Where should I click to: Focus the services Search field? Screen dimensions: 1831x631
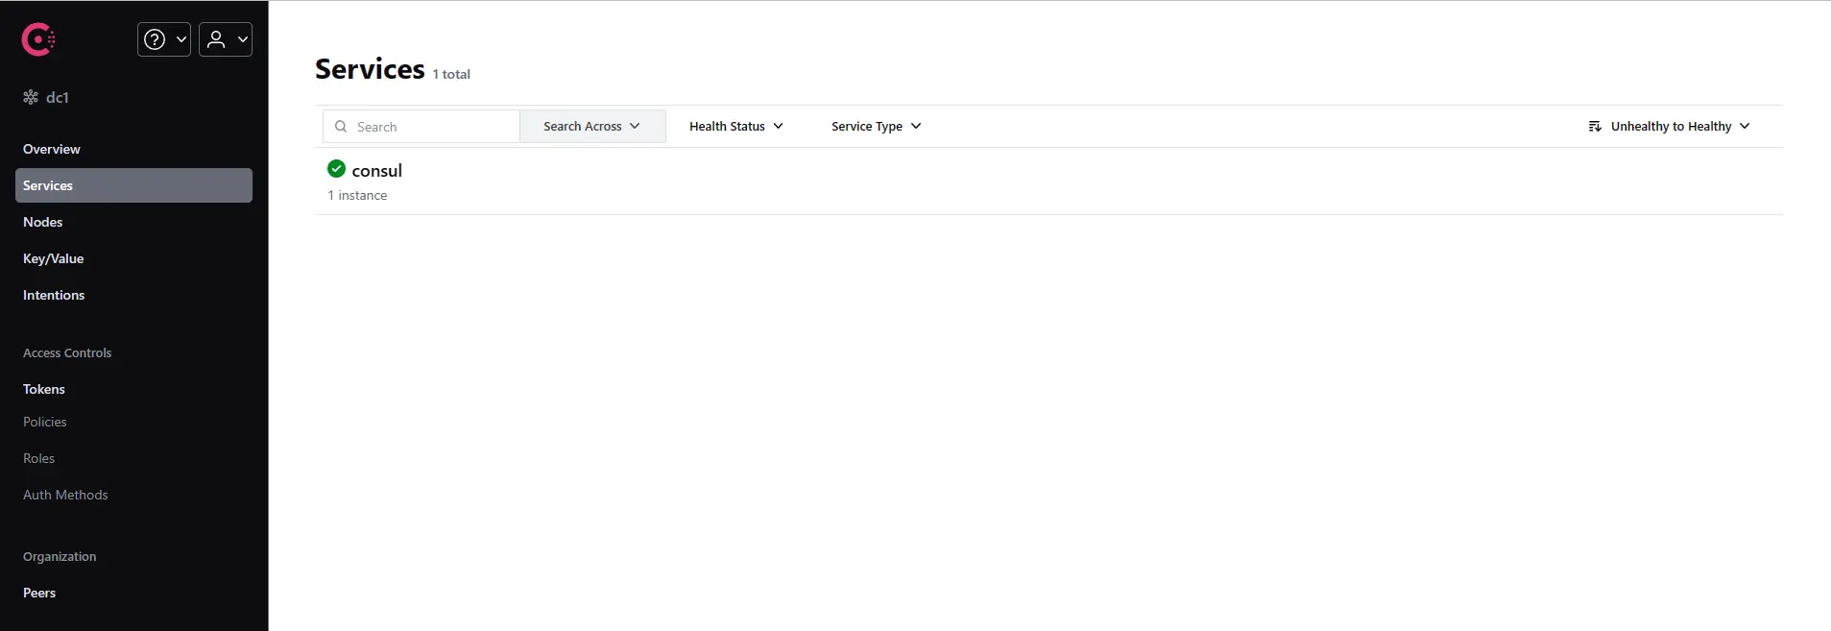coord(434,127)
